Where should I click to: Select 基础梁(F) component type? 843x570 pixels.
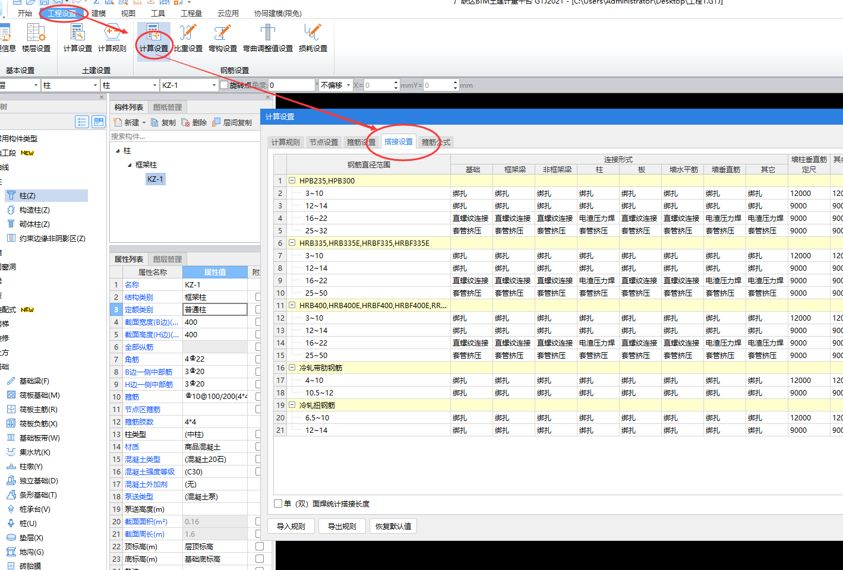[x=34, y=381]
